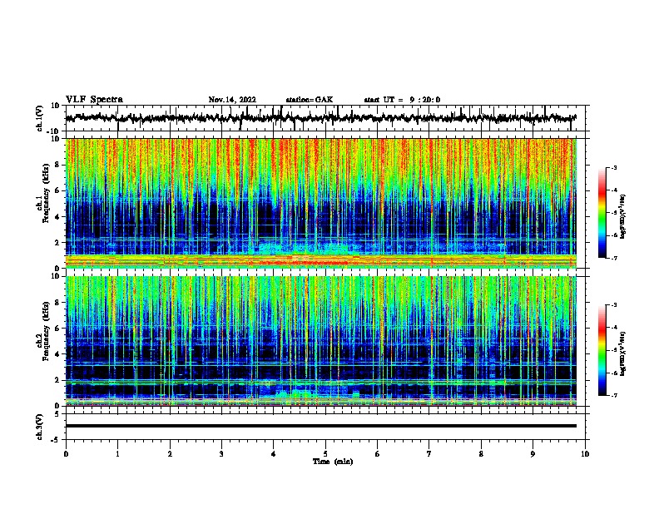Click the ch.2 spectrogram panel
The image size is (659, 509).
(x=321, y=341)
